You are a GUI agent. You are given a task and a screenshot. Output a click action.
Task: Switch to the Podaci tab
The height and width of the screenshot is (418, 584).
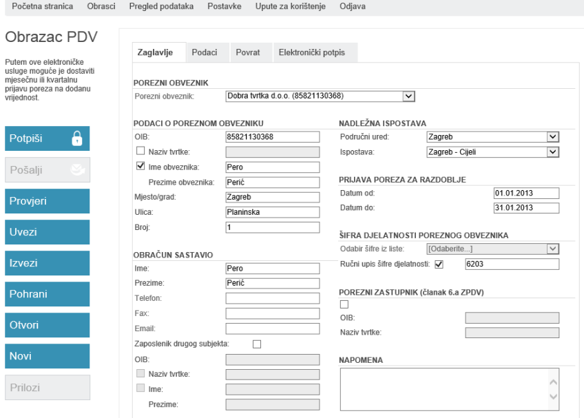click(205, 52)
